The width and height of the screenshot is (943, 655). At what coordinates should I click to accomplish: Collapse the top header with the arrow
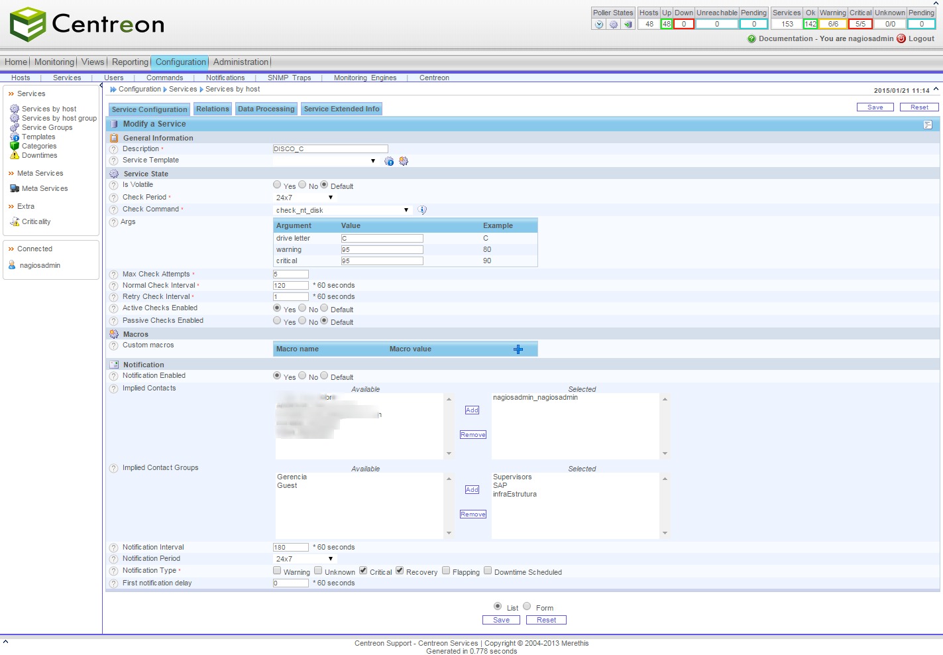coord(936,3)
